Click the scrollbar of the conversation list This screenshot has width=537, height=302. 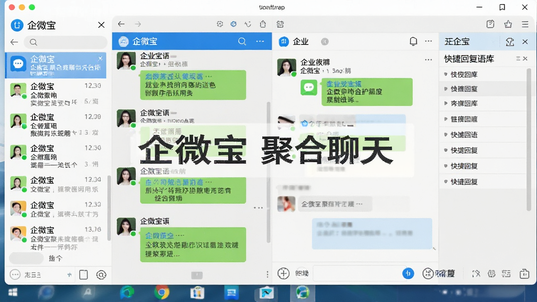tap(109, 208)
